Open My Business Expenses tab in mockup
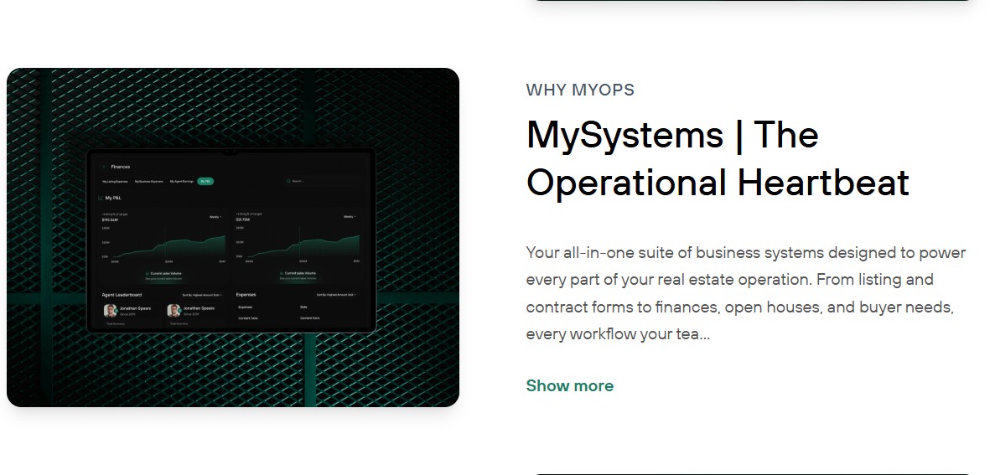 (148, 182)
